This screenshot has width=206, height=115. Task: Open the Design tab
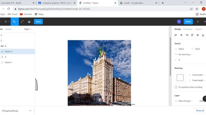tap(178, 29)
